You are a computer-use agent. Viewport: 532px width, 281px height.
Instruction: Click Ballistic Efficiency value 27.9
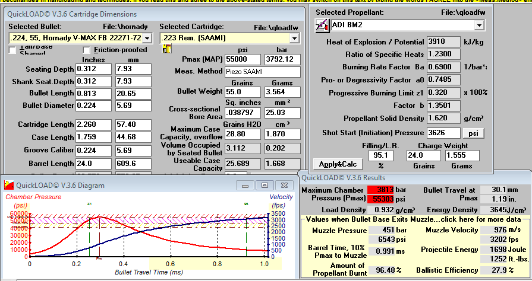[x=495, y=270]
